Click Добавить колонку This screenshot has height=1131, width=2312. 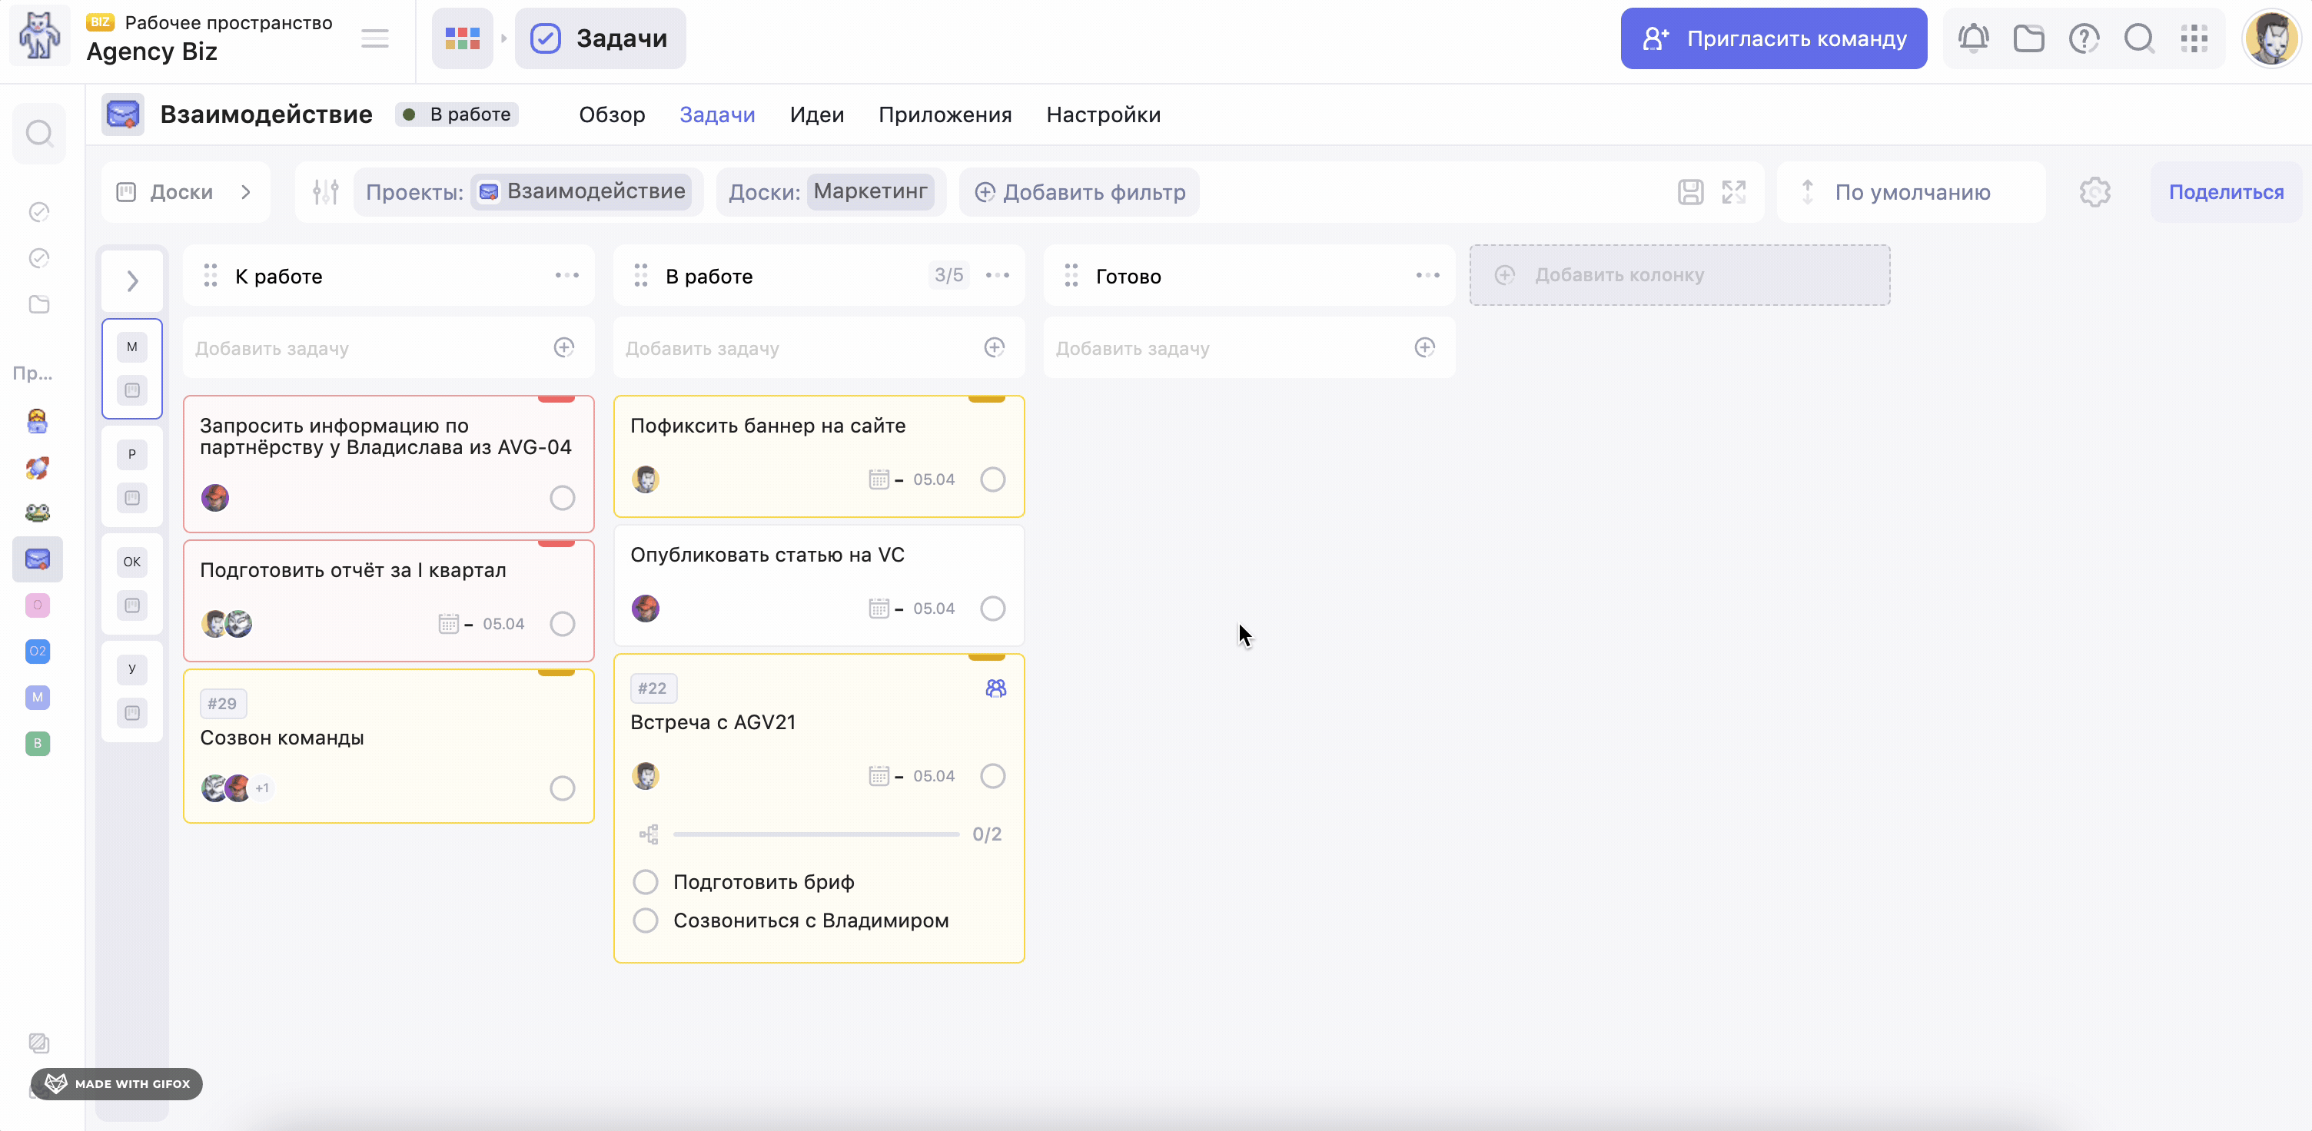tap(1679, 275)
